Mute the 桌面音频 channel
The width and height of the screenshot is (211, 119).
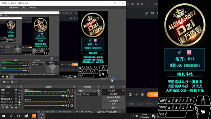[67, 106]
